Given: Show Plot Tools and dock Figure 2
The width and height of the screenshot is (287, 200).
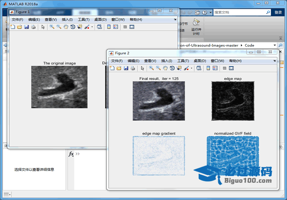Looking at the screenshot, I should coord(231,68).
